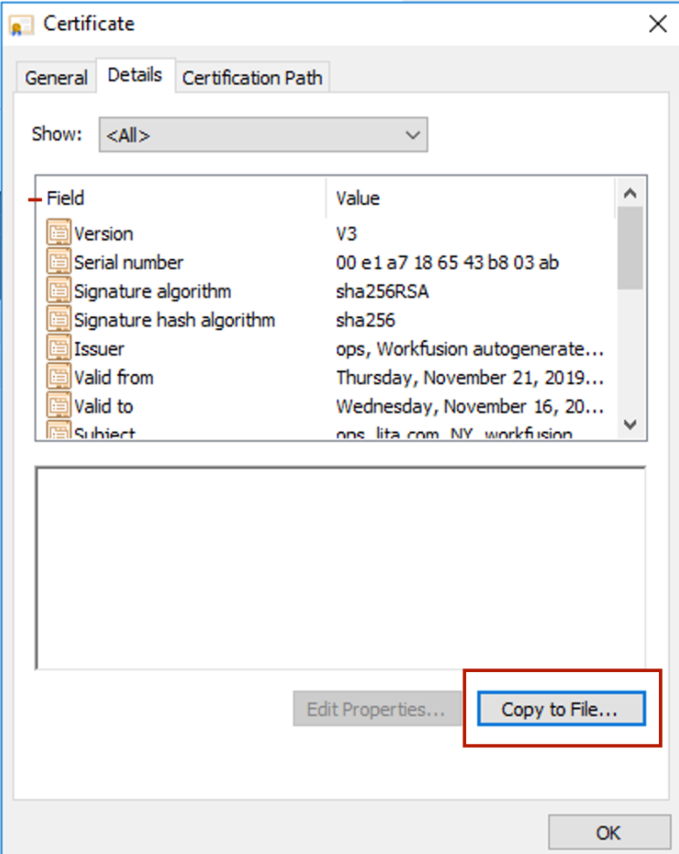Switch to the Certification Path tab
Screen dimensions: 679x854
[x=252, y=78]
